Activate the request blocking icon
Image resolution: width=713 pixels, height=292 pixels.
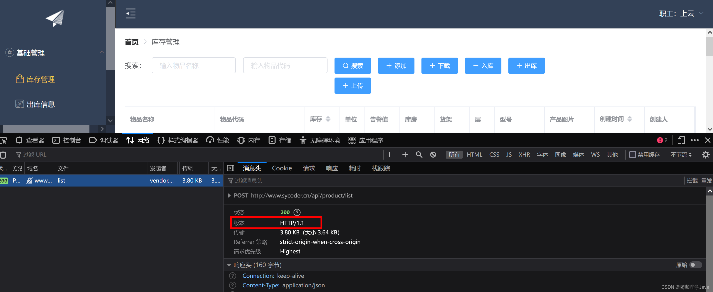(x=433, y=155)
